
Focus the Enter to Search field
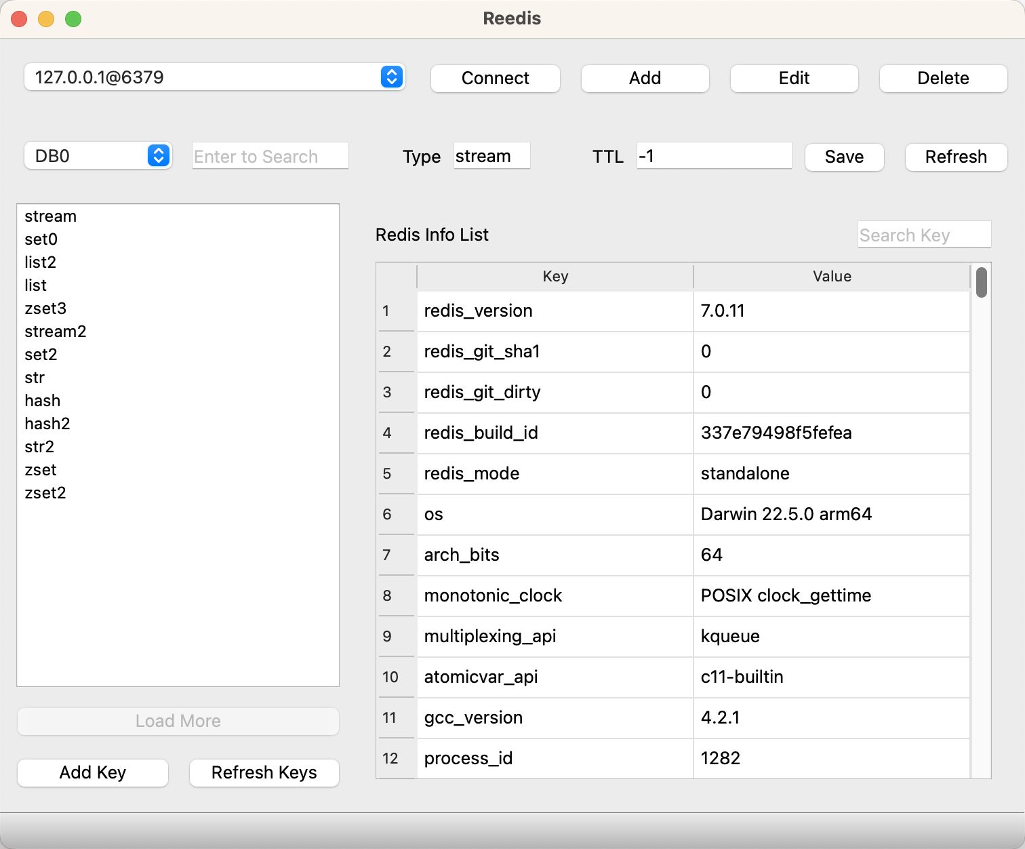point(270,156)
